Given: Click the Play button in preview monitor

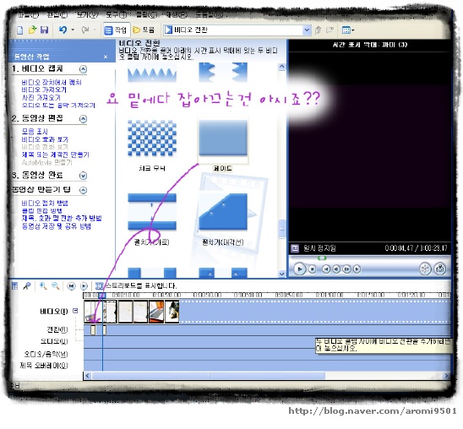Looking at the screenshot, I should tap(300, 269).
